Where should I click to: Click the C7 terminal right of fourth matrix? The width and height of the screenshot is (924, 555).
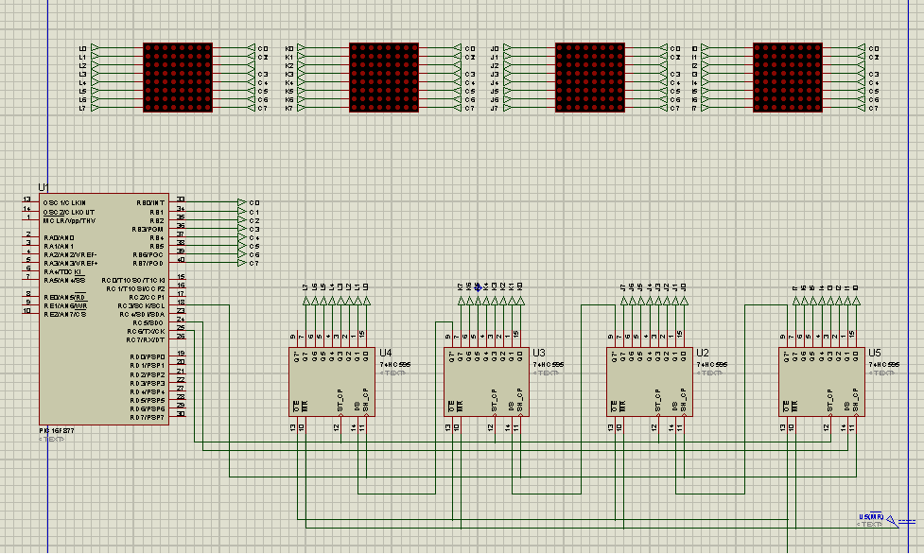coord(862,108)
